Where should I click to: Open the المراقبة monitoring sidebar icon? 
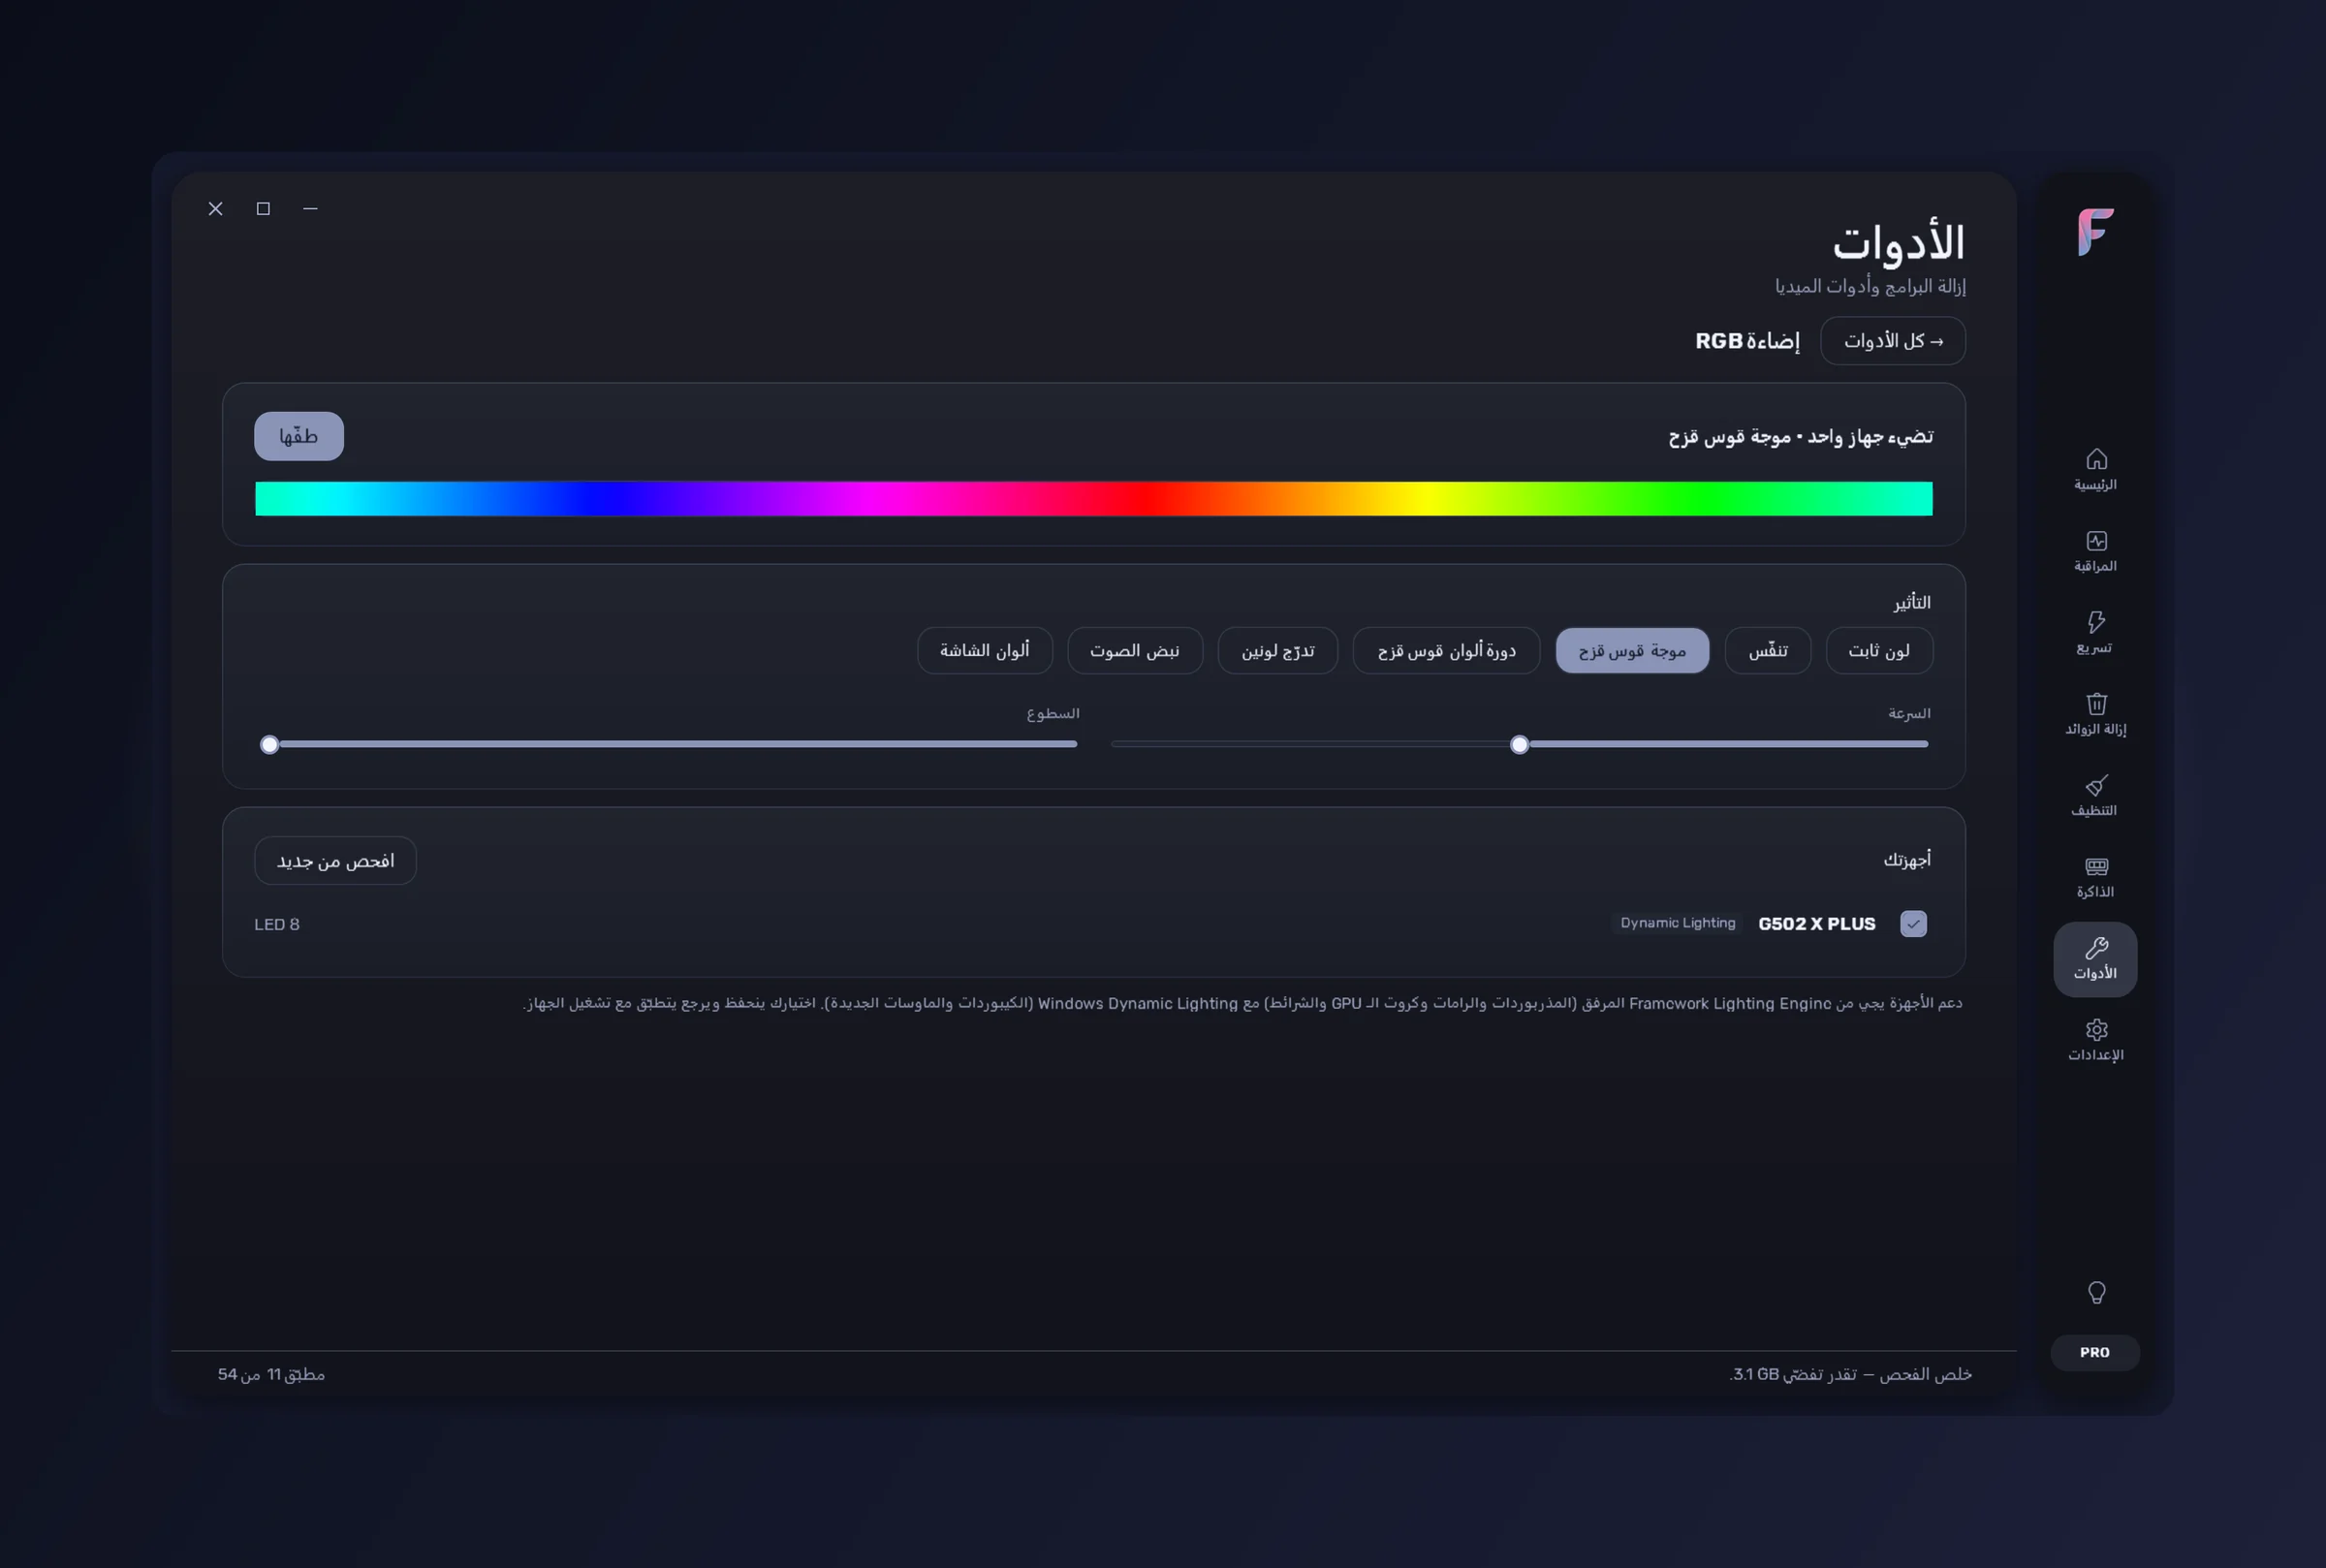point(2095,551)
